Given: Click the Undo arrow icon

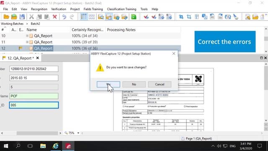Looking at the screenshot, I should point(64,17).
